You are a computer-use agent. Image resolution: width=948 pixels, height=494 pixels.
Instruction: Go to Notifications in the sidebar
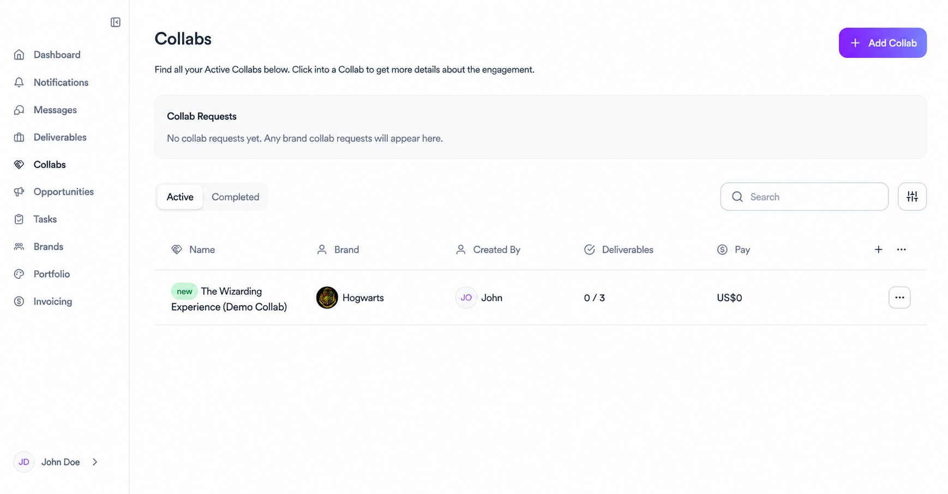[61, 82]
